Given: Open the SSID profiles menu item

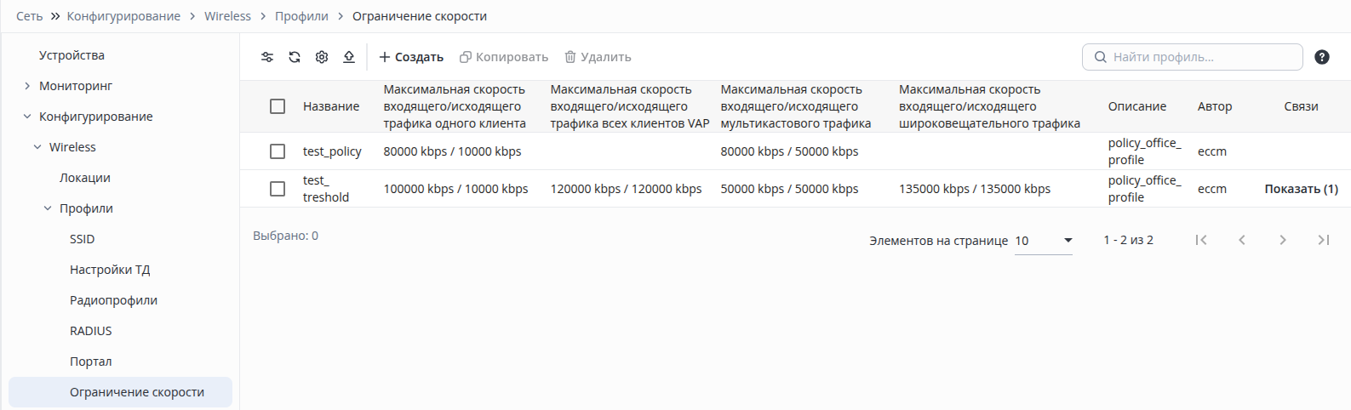Looking at the screenshot, I should pyautogui.click(x=83, y=239).
